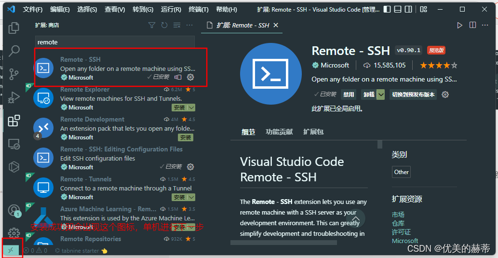Open errors and warnings status indicator
Image resolution: width=498 pixels, height=258 pixels.
(35, 251)
